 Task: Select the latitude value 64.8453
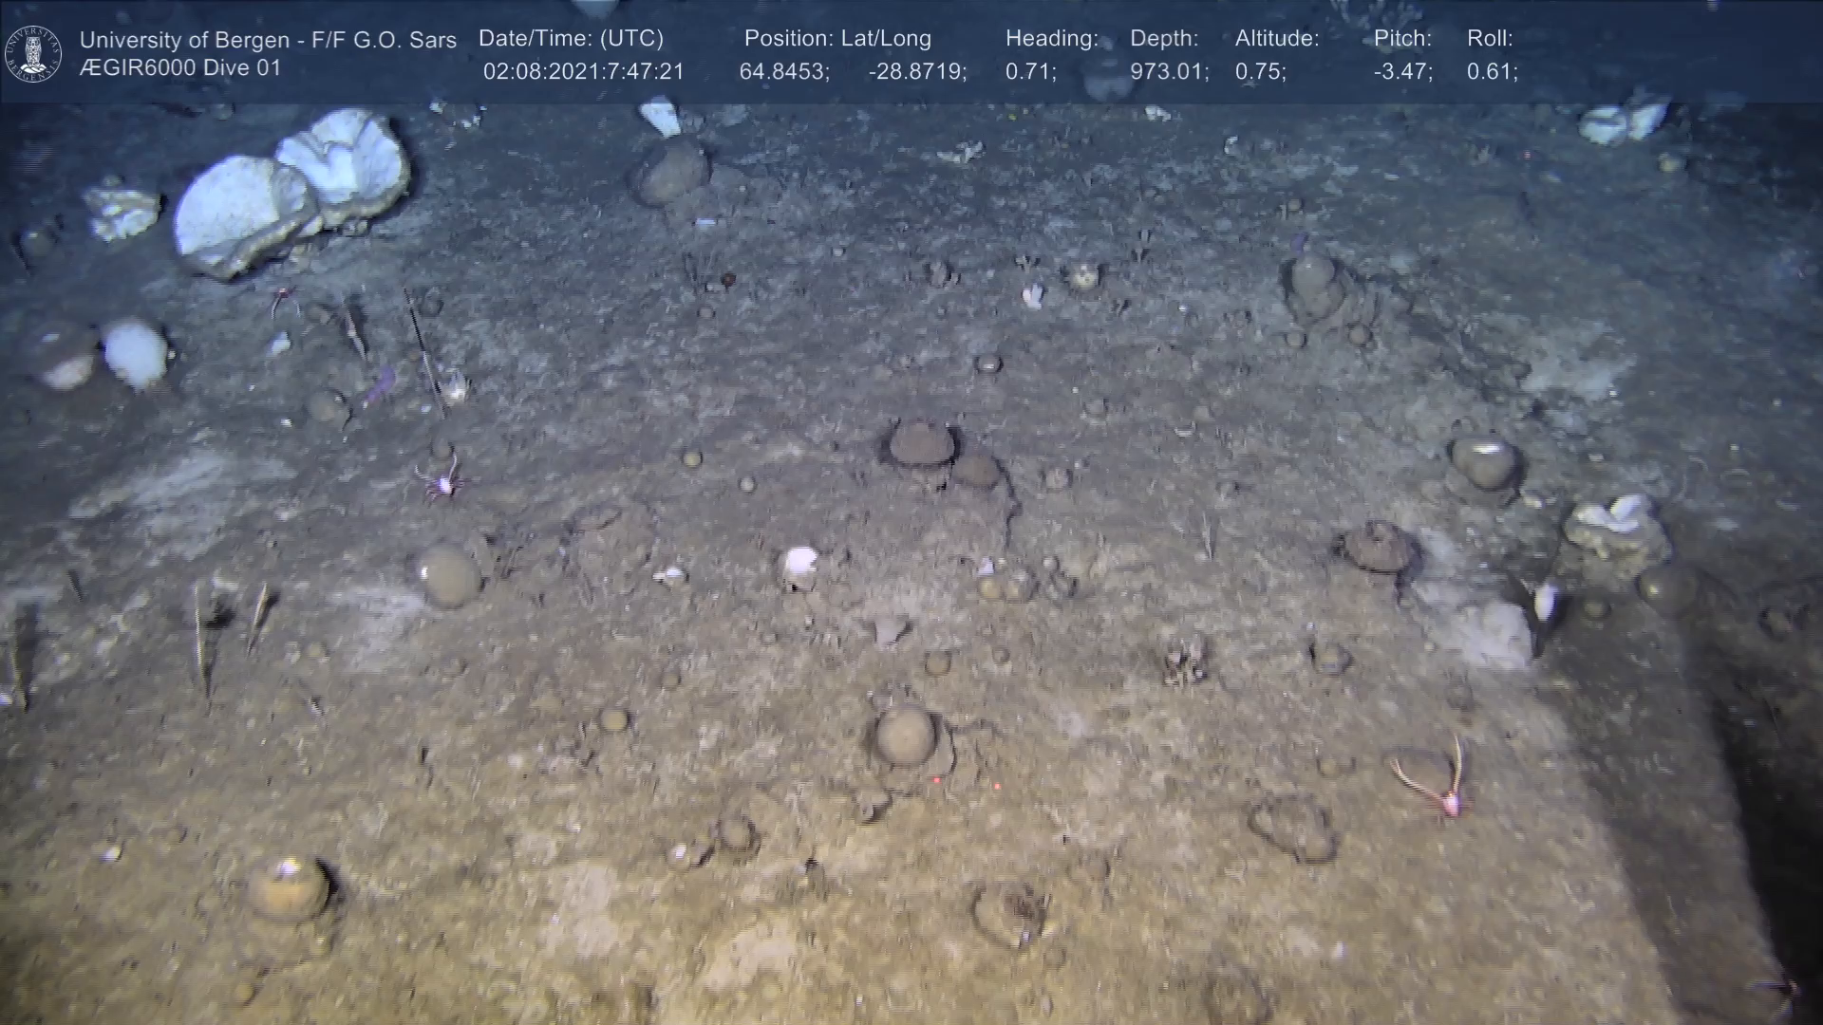coord(783,72)
